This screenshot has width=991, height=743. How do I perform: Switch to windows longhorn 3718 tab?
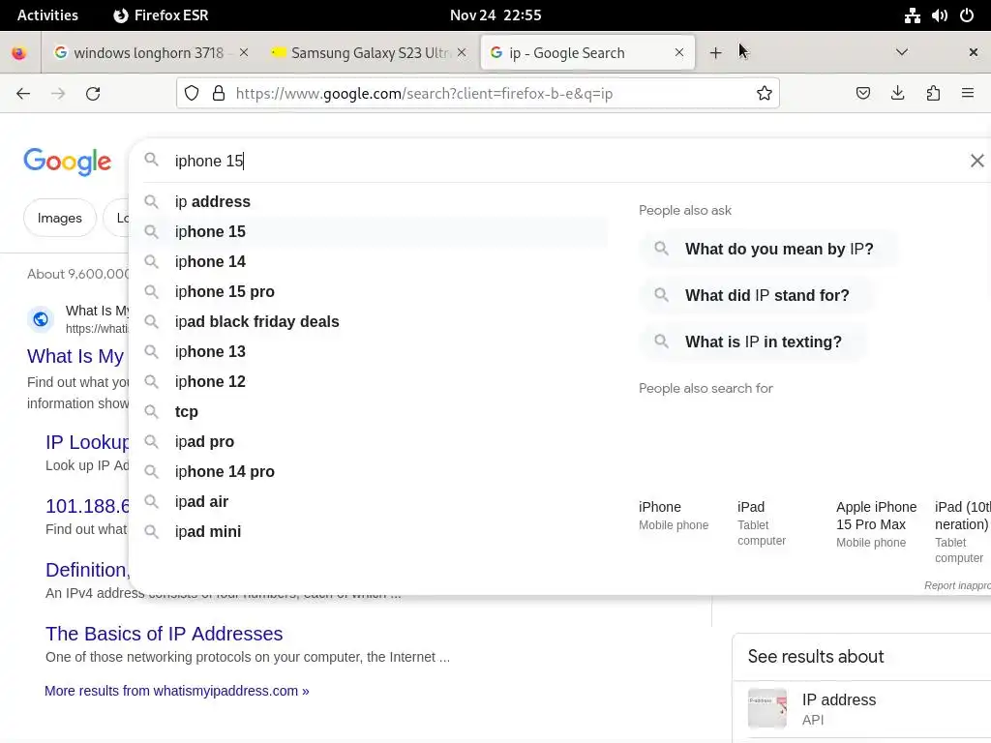(150, 53)
